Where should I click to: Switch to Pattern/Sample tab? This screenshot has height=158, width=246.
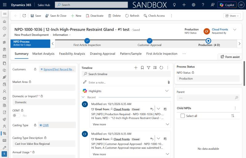[x=131, y=54]
